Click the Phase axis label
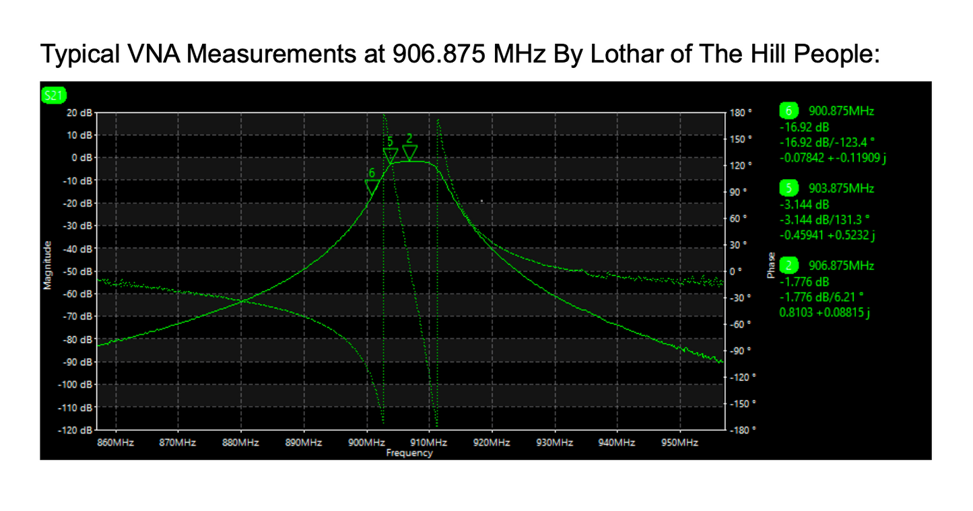The image size is (973, 511). (x=770, y=266)
